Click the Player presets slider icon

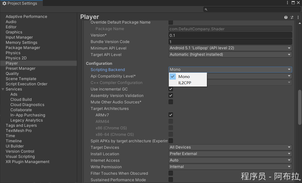pyautogui.click(x=292, y=17)
